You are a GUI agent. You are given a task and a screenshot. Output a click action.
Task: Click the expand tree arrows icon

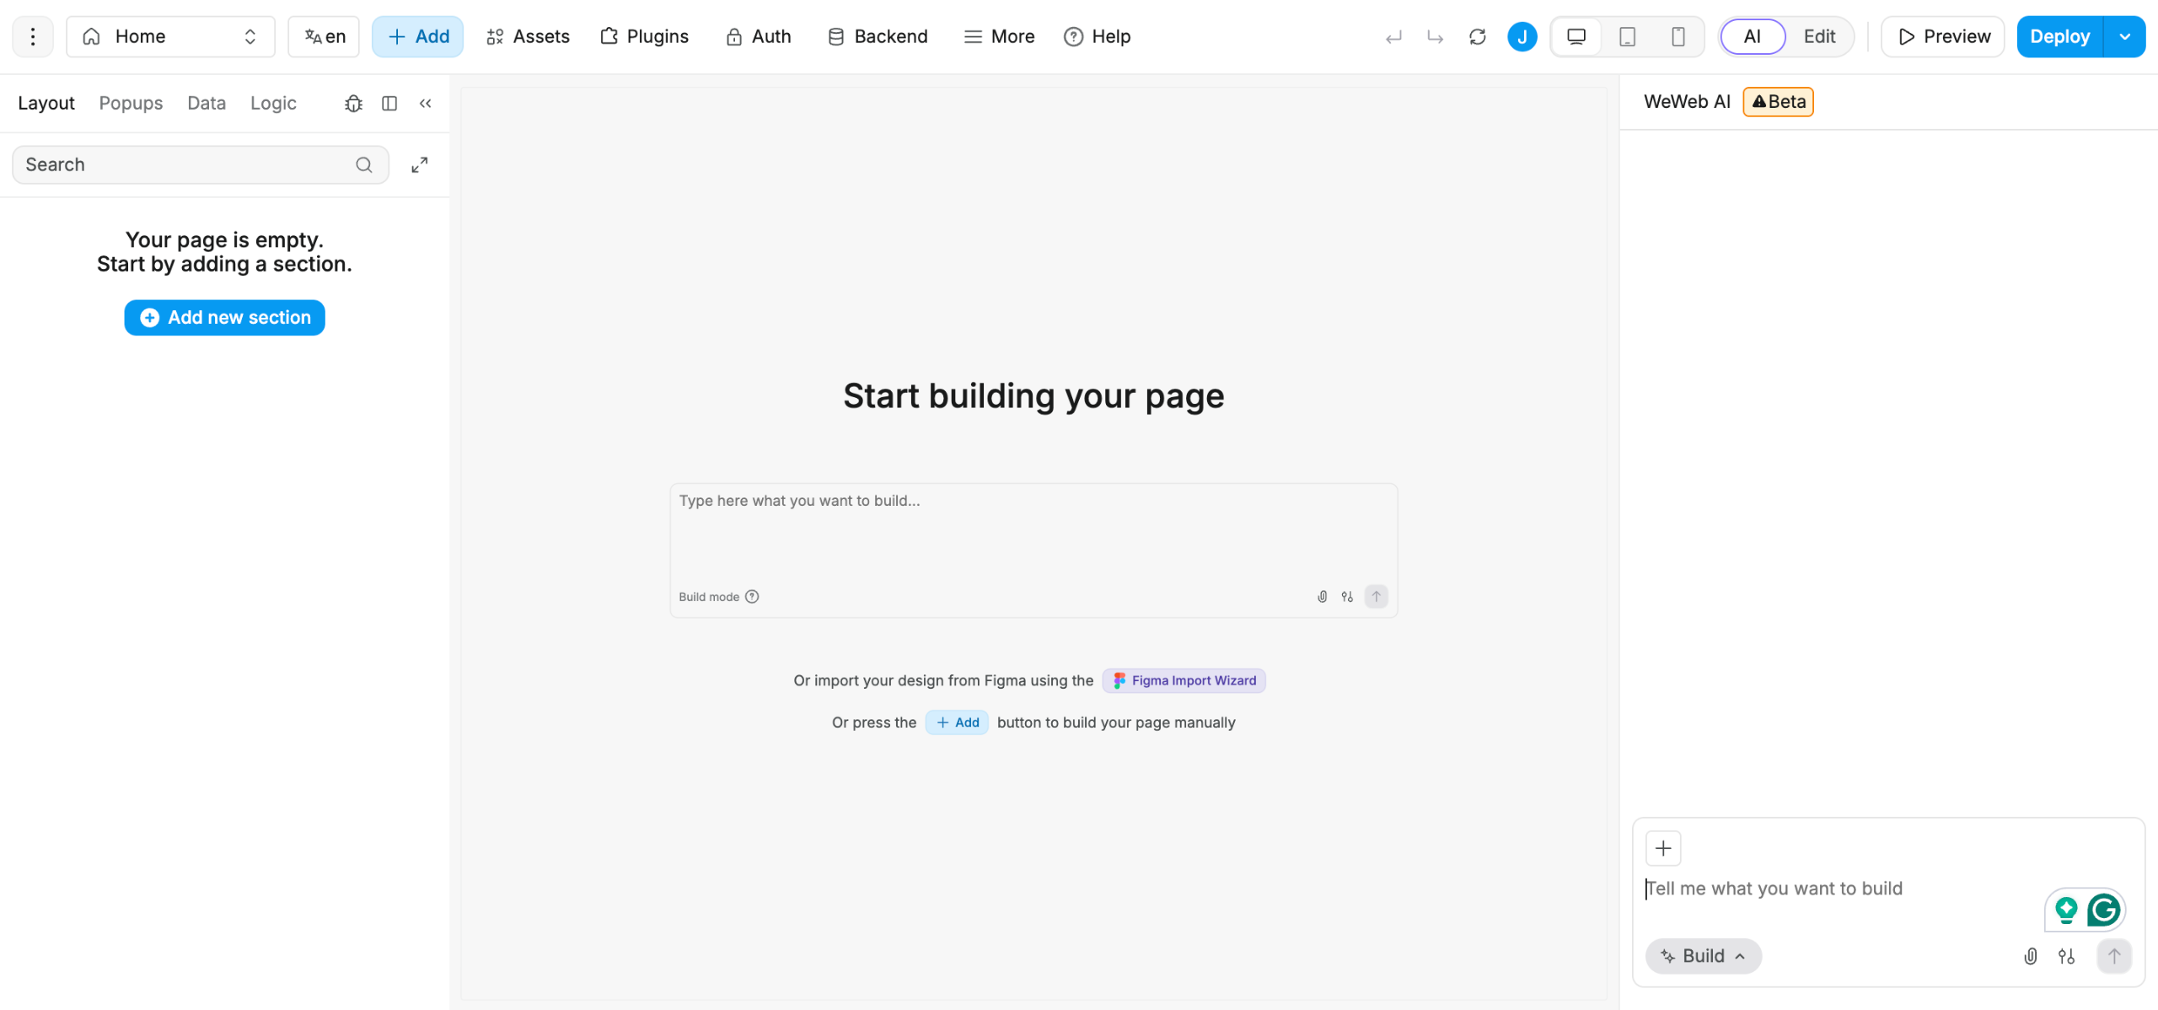(419, 165)
